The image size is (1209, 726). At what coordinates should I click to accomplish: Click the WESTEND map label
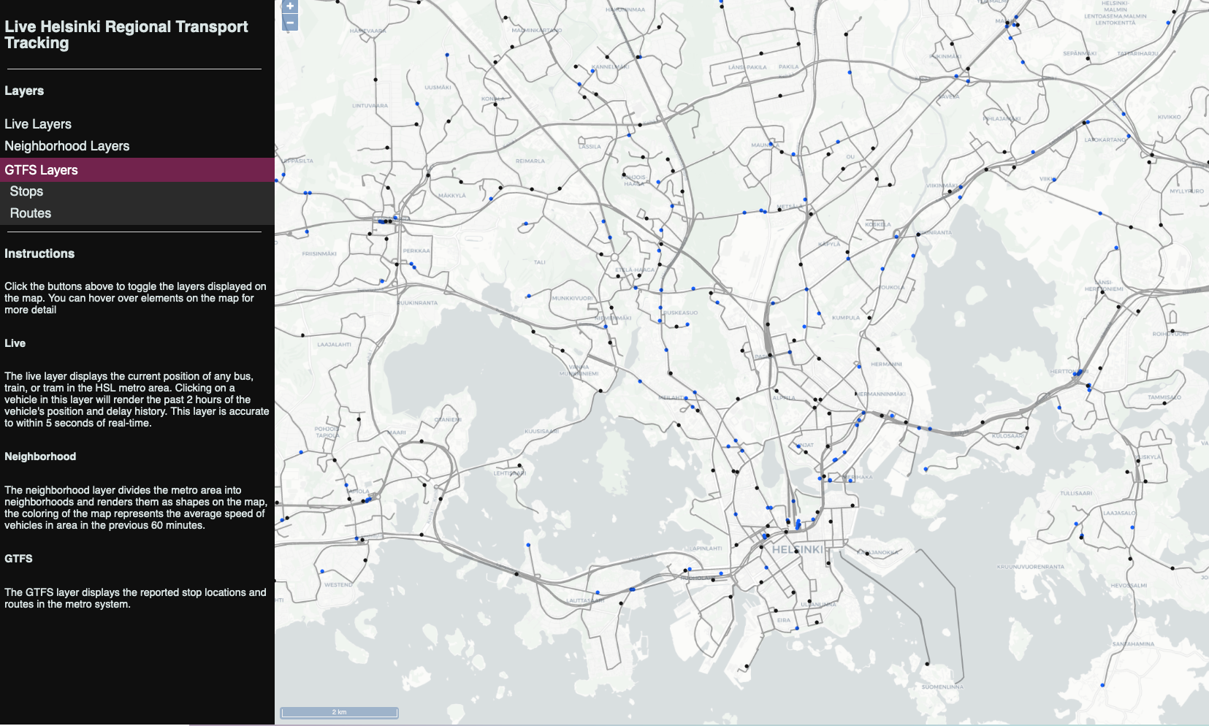point(338,584)
